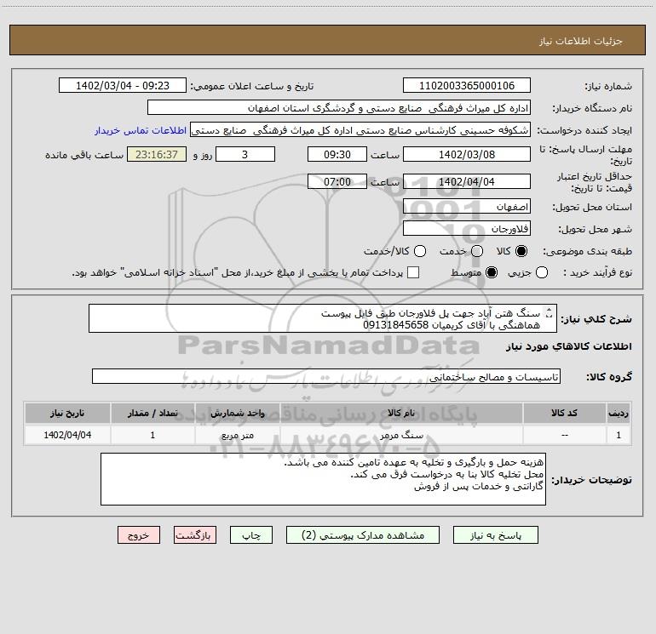
Task: Click the price validity date 1402/04/04 field
Action: (x=467, y=181)
